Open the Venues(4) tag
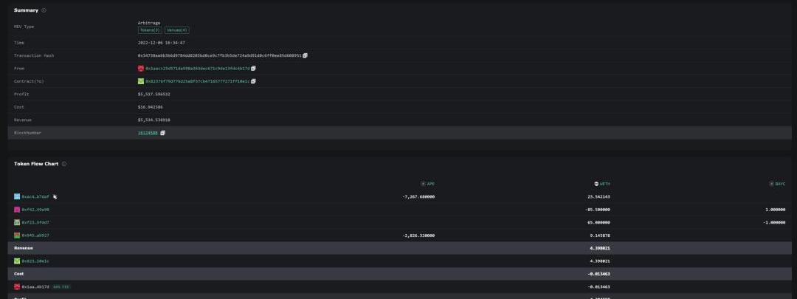Screen dimensions: 797x299 (x=176, y=30)
